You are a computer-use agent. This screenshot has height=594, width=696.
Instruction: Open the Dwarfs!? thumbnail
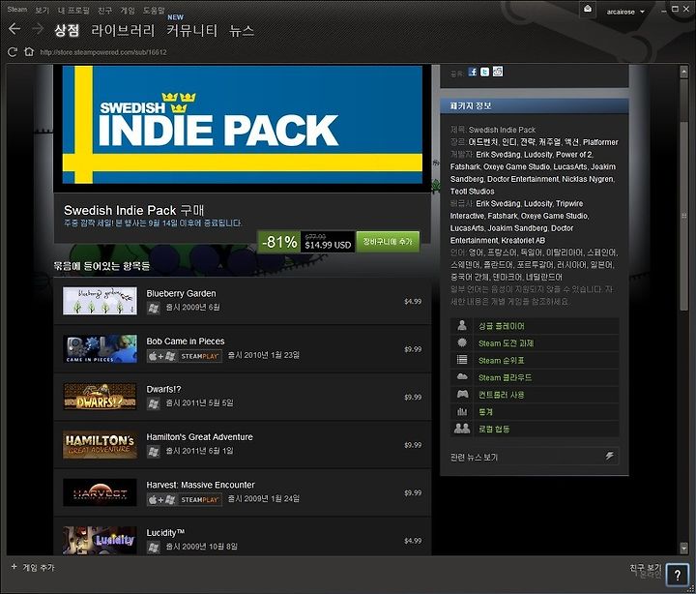click(x=100, y=397)
